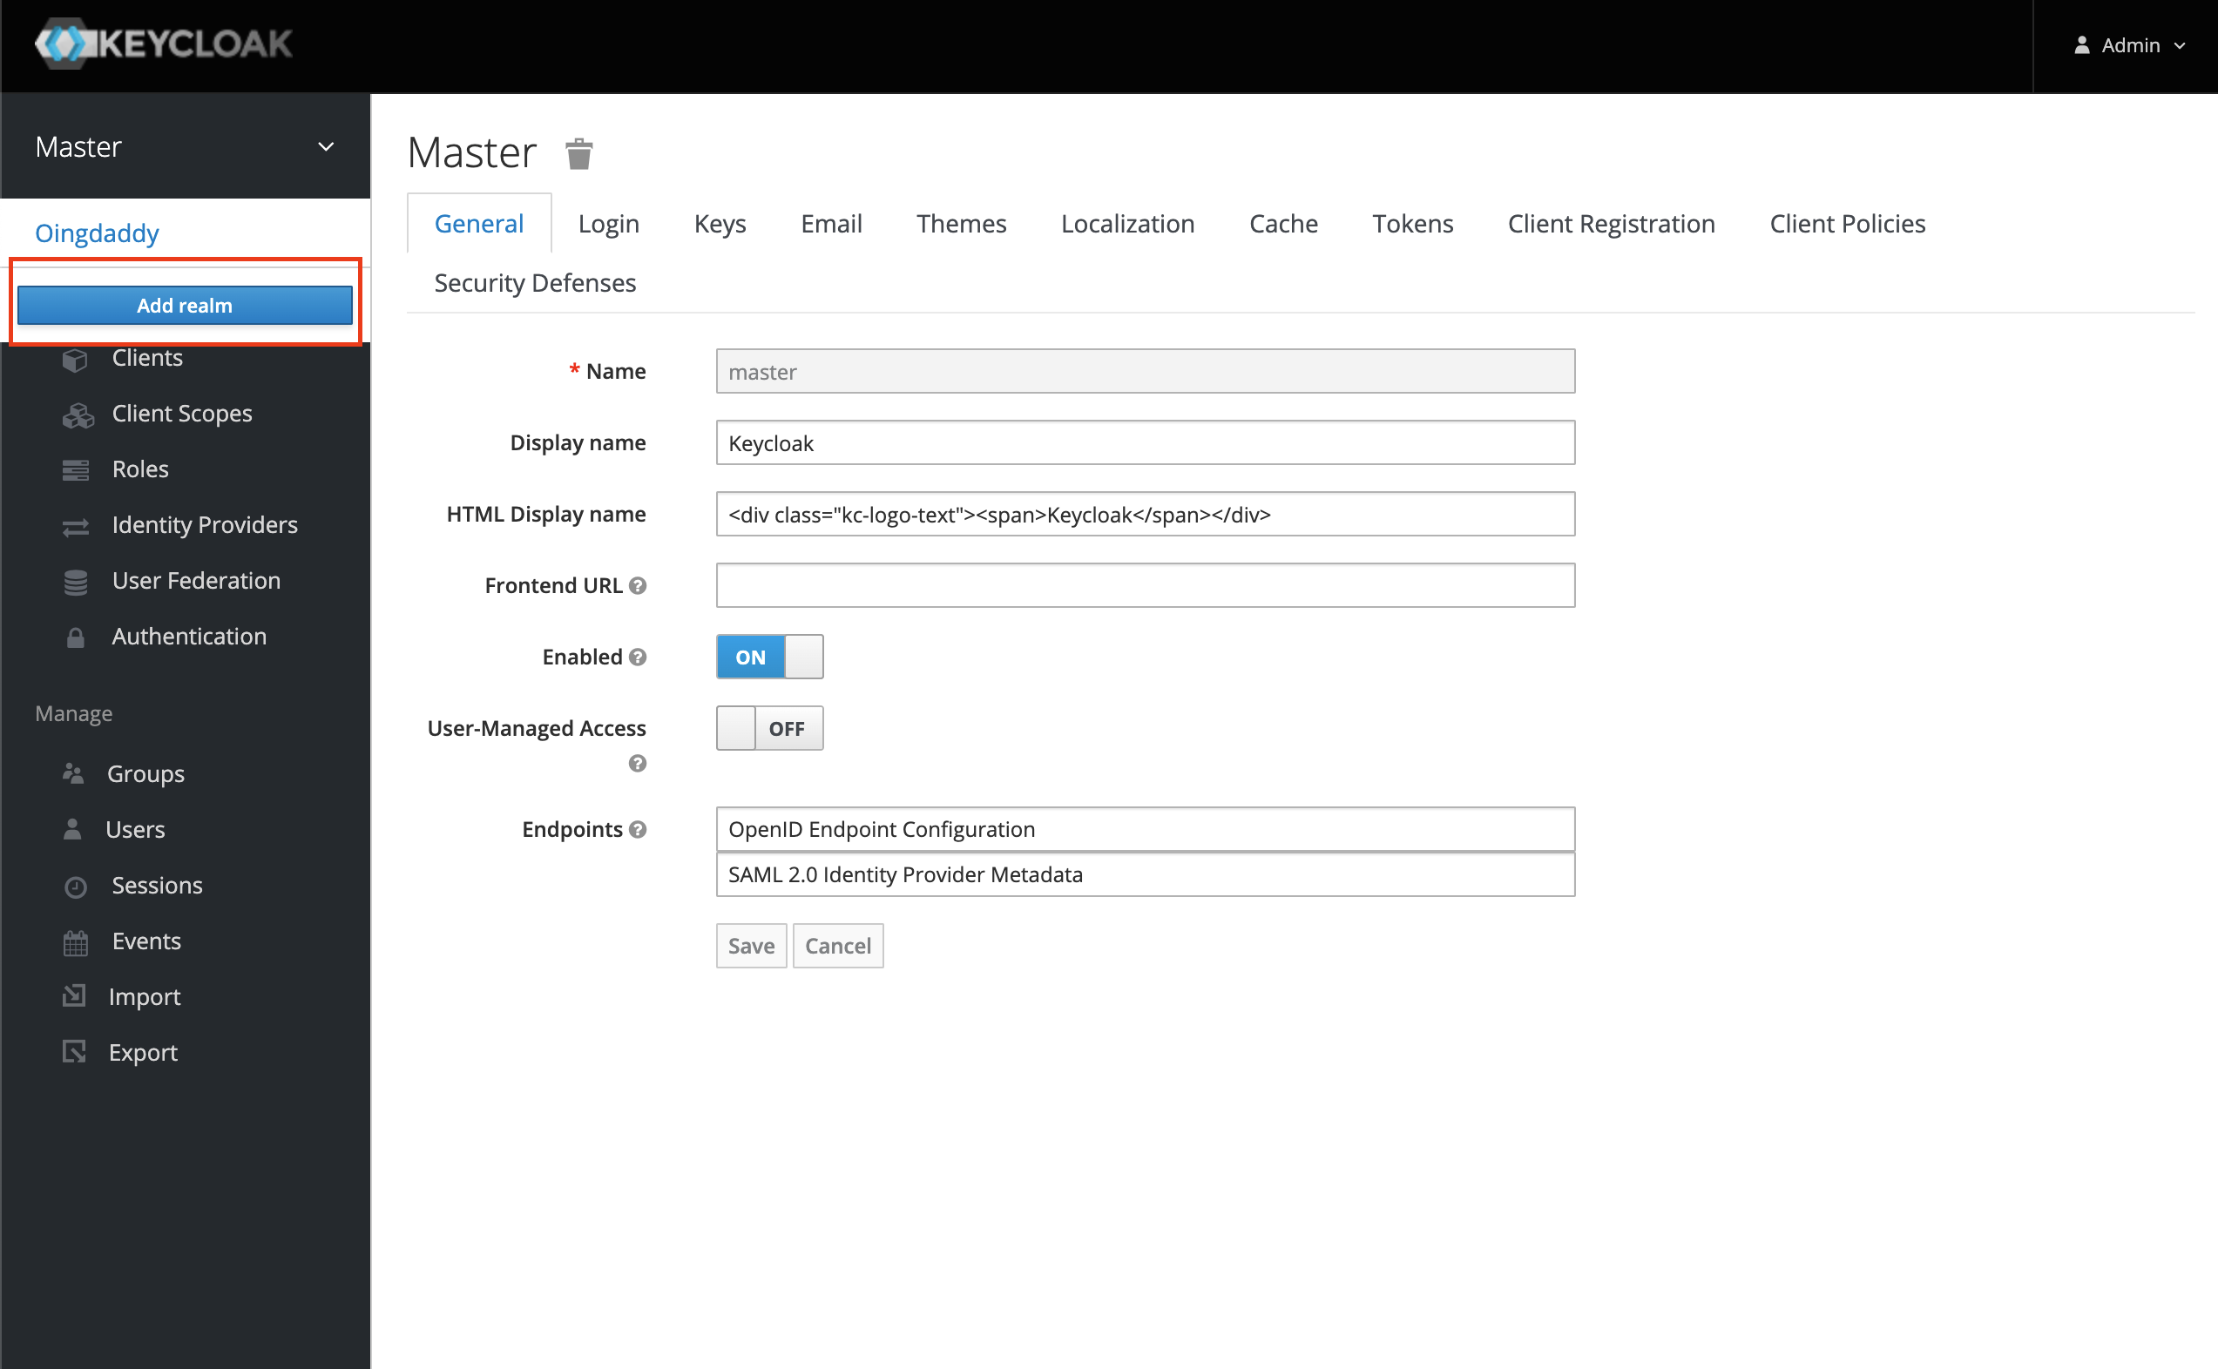Click the Roles list icon

(x=76, y=470)
